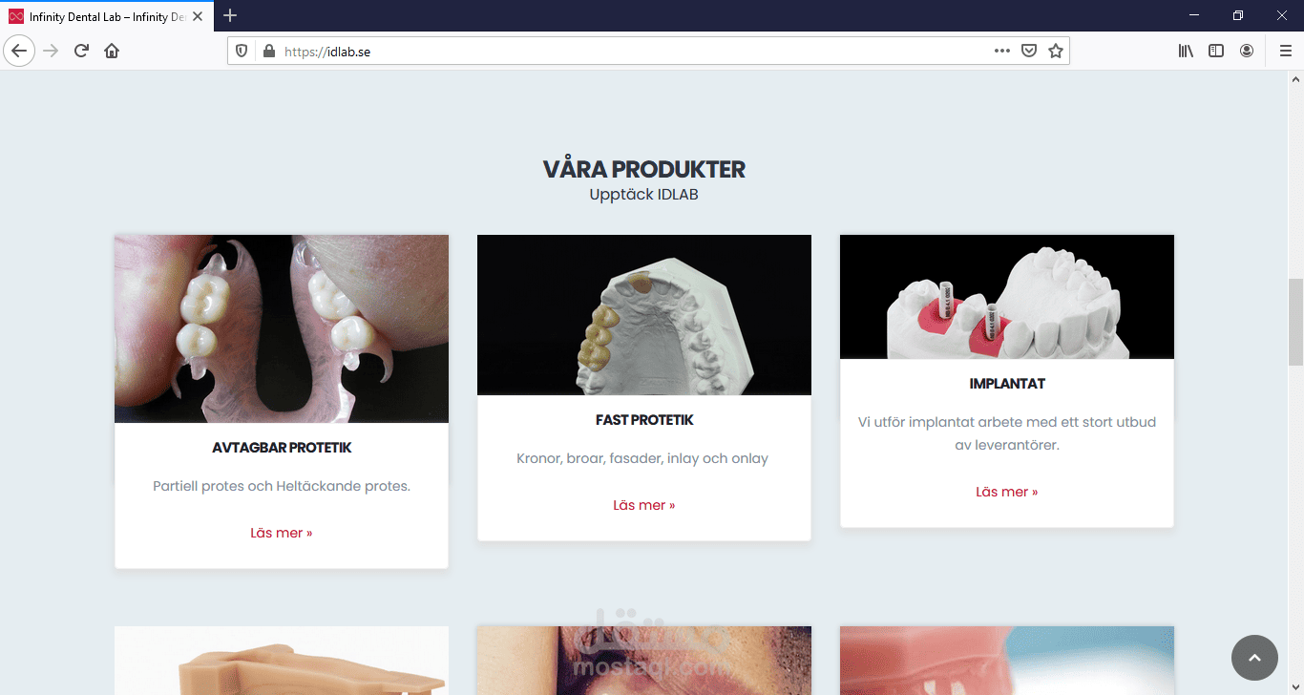
Task: Open the Firefox hamburger application menu
Action: 1285,52
